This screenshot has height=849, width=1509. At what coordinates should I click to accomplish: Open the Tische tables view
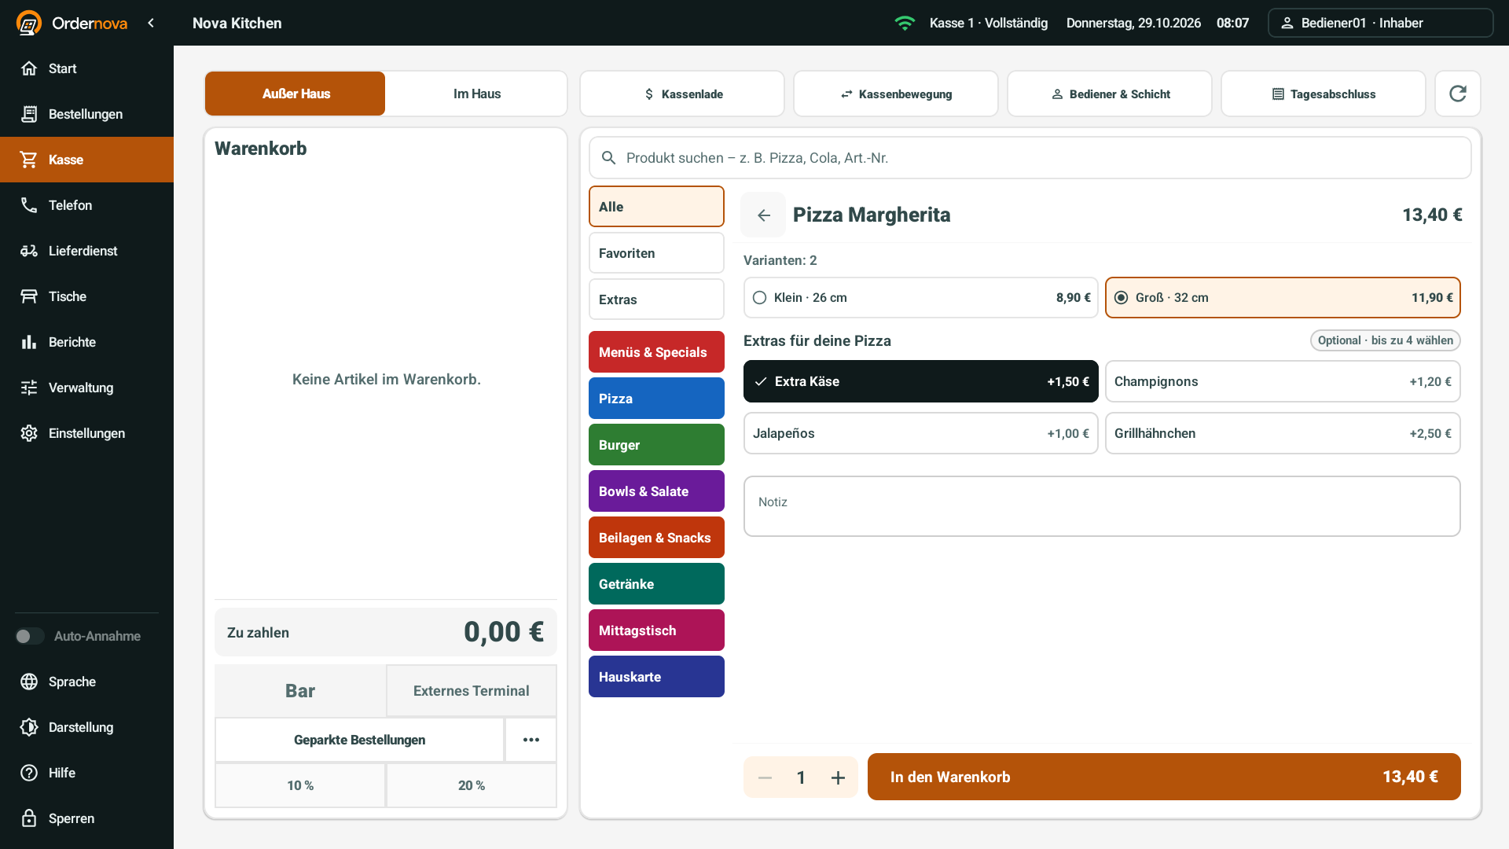[86, 296]
